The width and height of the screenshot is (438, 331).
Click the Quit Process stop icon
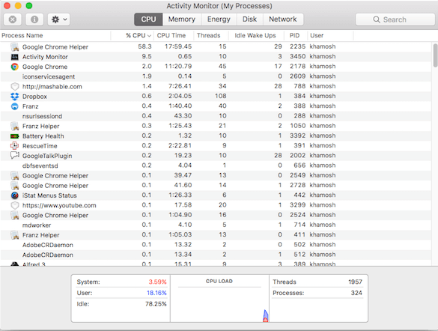click(x=13, y=19)
